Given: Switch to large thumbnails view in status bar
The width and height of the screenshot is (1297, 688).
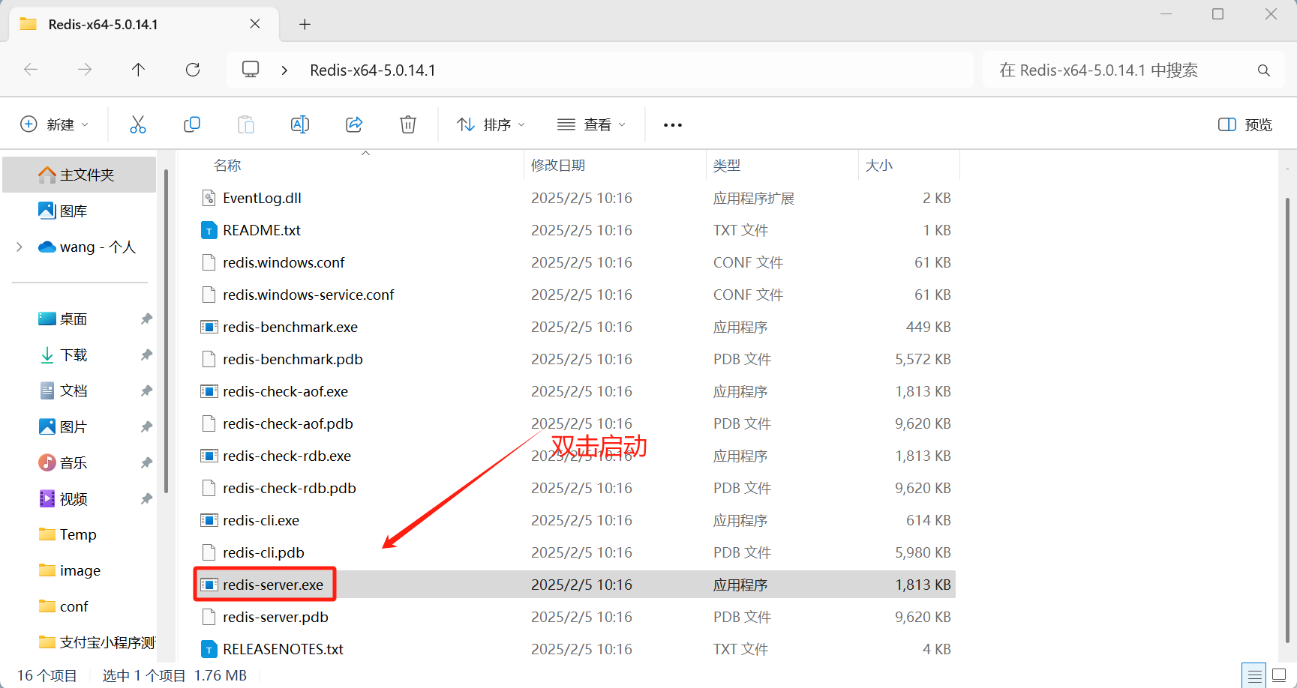Looking at the screenshot, I should tap(1280, 675).
